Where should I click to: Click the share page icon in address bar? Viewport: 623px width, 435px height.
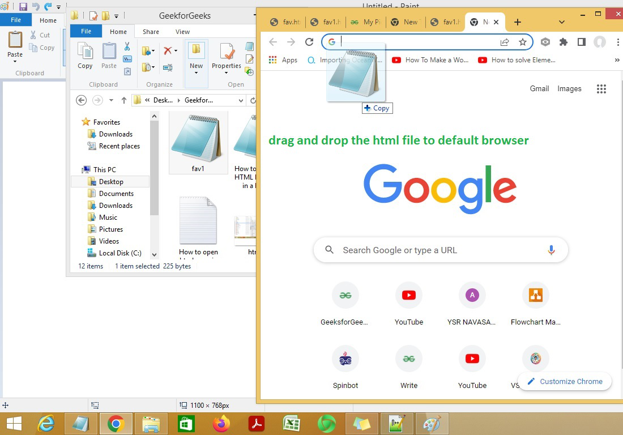(505, 42)
